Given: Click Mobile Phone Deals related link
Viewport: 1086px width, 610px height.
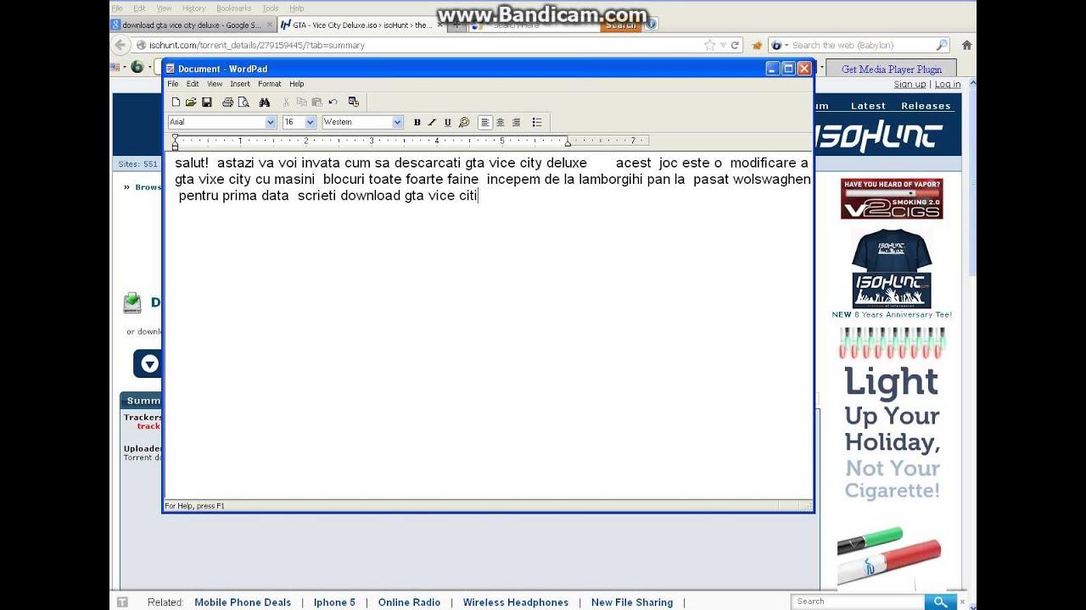Looking at the screenshot, I should [x=243, y=602].
